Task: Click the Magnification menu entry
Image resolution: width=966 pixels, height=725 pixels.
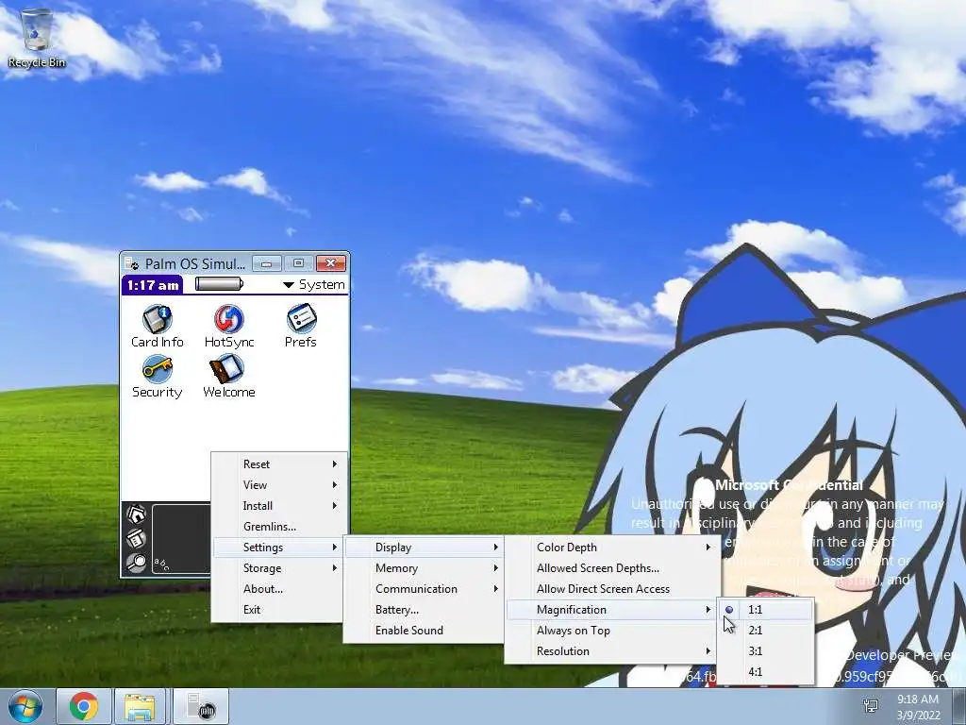Action: (x=611, y=610)
